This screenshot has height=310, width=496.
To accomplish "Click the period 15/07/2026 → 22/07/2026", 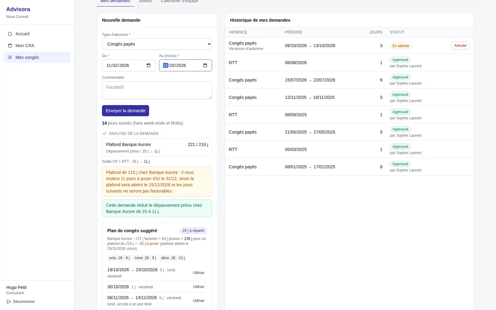I will pos(310,80).
